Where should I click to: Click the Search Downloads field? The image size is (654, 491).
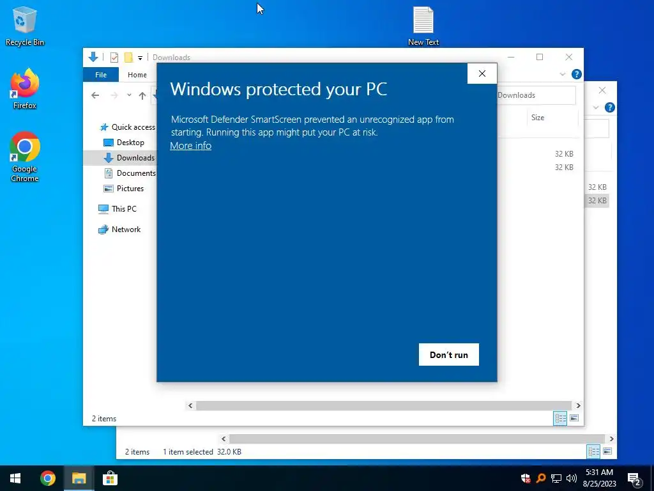[536, 95]
